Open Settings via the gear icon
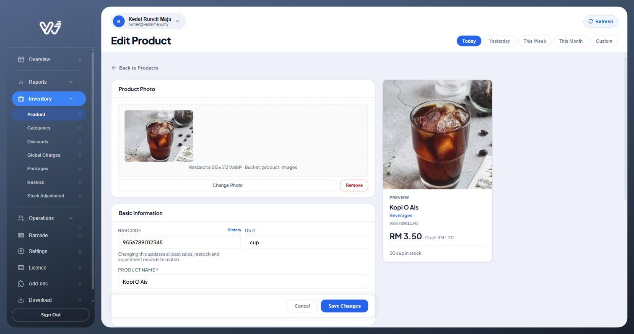This screenshot has height=334, width=634. pyautogui.click(x=21, y=251)
